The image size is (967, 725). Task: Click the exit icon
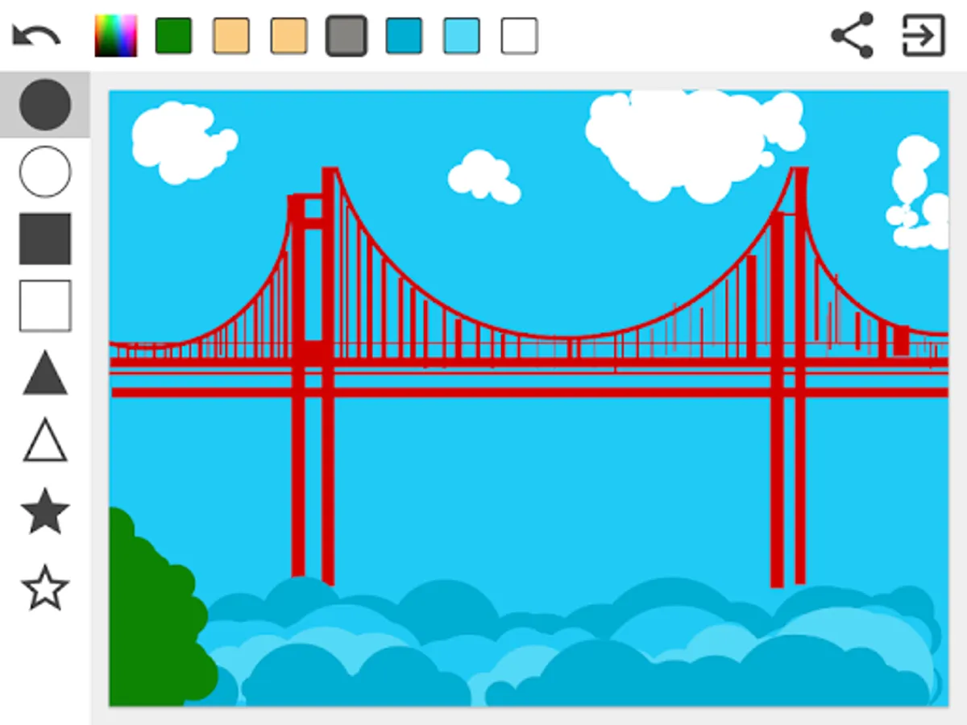[923, 35]
